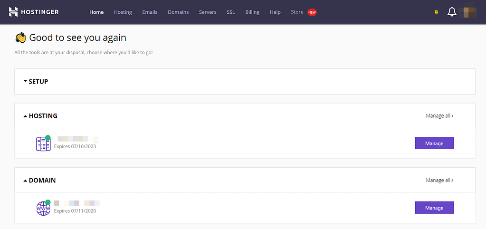Open the Domains navigation item

[x=178, y=12]
